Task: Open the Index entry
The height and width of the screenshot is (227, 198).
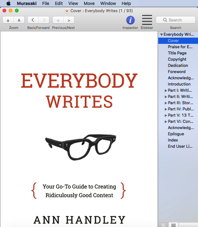Action: (x=173, y=140)
